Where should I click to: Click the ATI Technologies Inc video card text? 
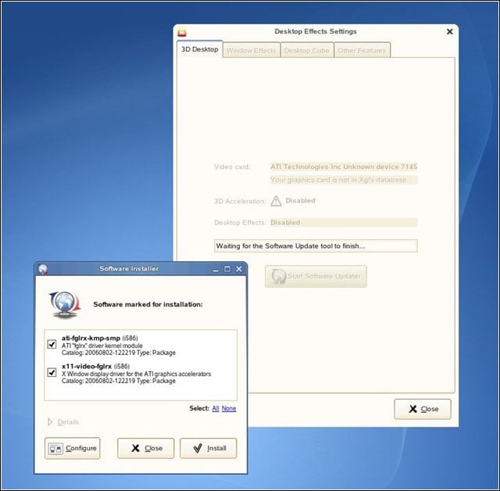pyautogui.click(x=344, y=167)
